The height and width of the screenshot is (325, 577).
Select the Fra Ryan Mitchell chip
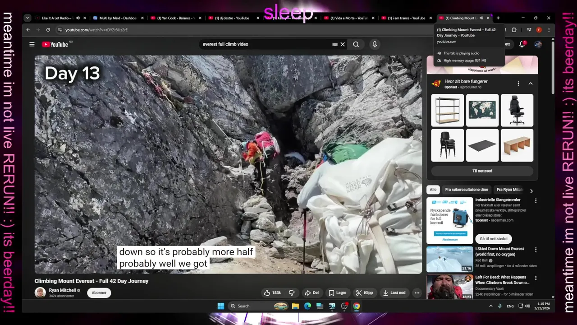point(510,190)
